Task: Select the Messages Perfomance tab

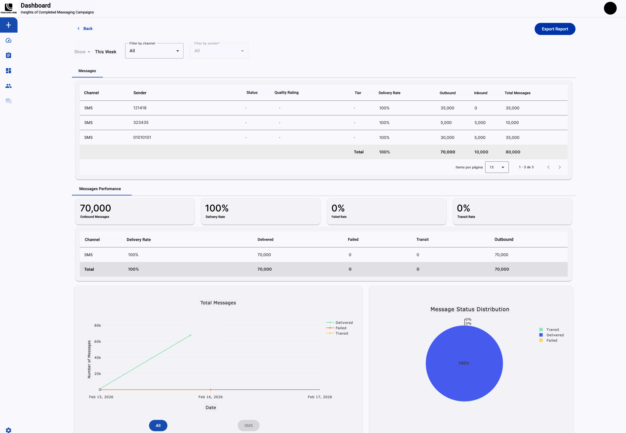Action: pyautogui.click(x=100, y=189)
